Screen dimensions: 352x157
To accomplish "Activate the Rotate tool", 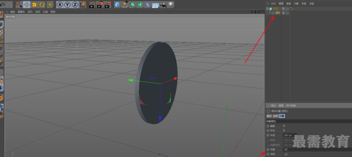I will pyautogui.click(x=42, y=4).
